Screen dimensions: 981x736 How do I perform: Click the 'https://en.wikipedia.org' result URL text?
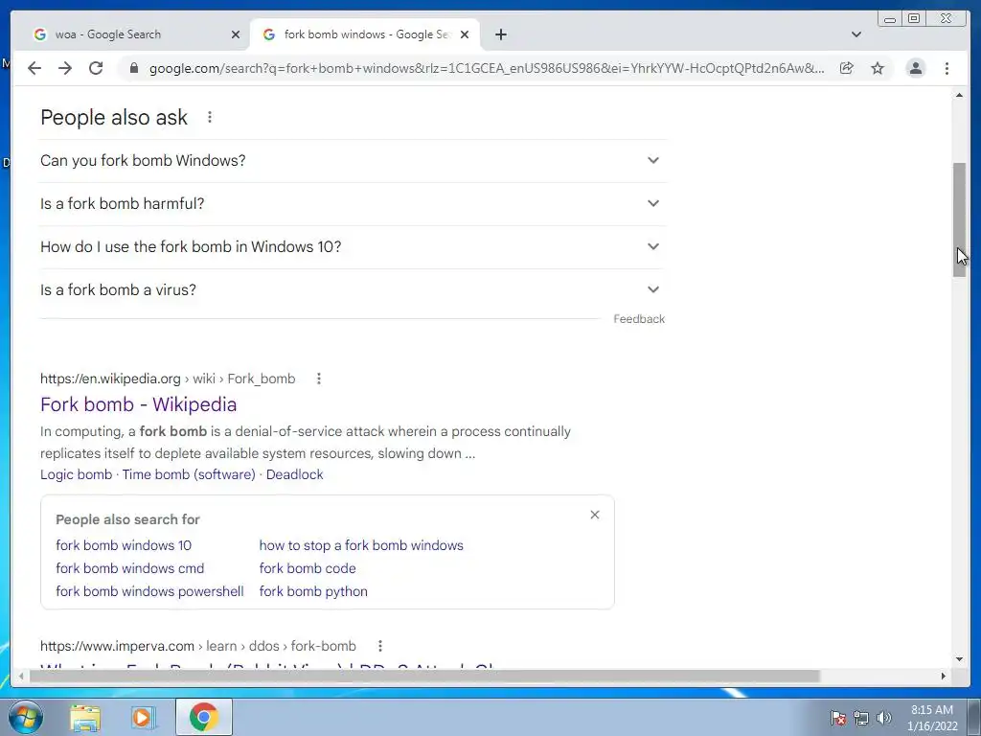tap(110, 379)
